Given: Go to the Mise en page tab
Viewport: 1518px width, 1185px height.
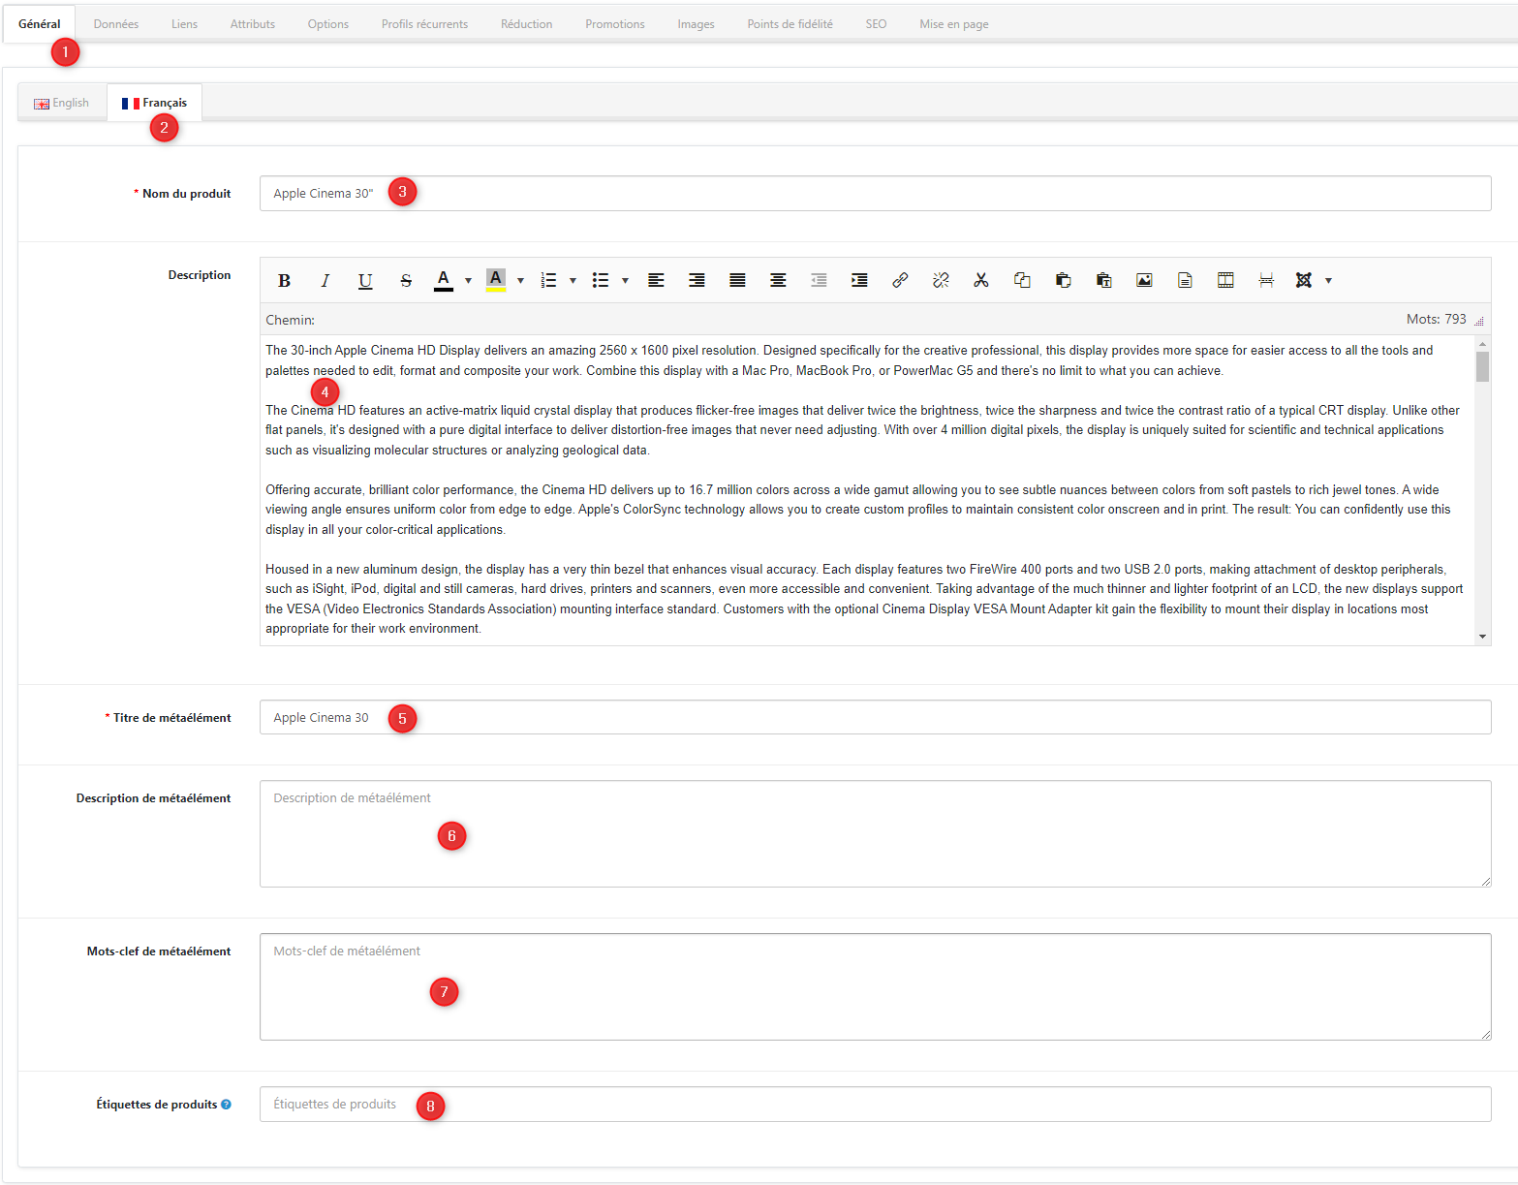Looking at the screenshot, I should (954, 24).
